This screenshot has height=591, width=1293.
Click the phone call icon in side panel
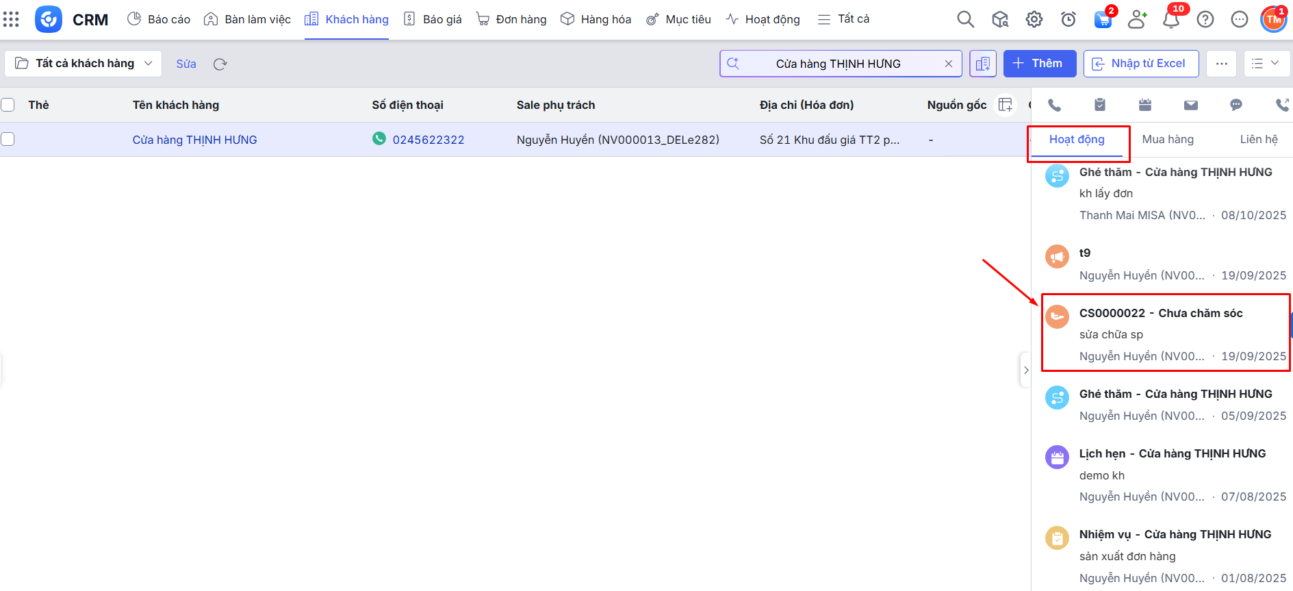1054,105
